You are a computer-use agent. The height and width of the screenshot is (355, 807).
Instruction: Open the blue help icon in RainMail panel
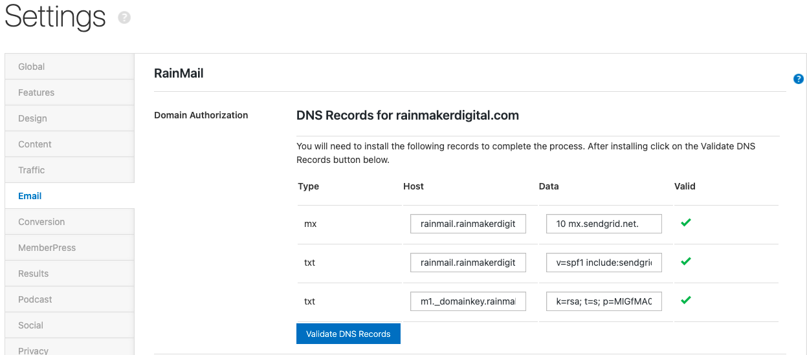(799, 79)
